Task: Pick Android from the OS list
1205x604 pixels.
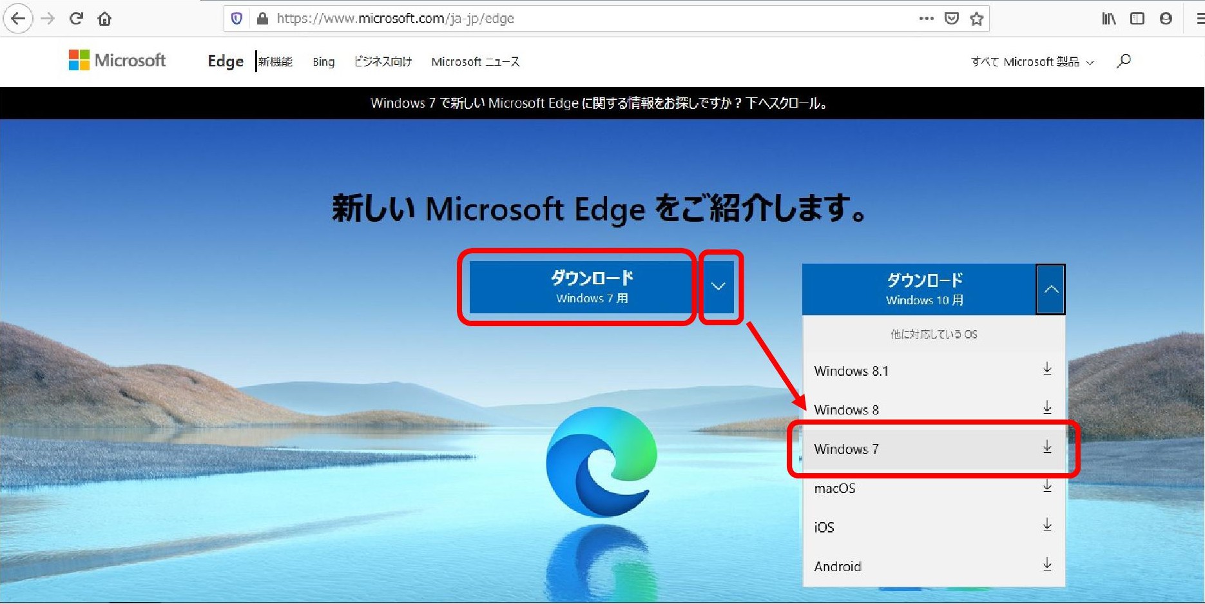Action: point(934,566)
